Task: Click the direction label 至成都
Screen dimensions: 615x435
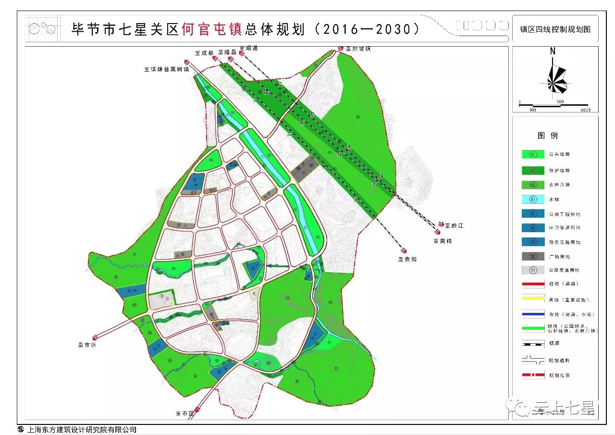Action: (204, 53)
